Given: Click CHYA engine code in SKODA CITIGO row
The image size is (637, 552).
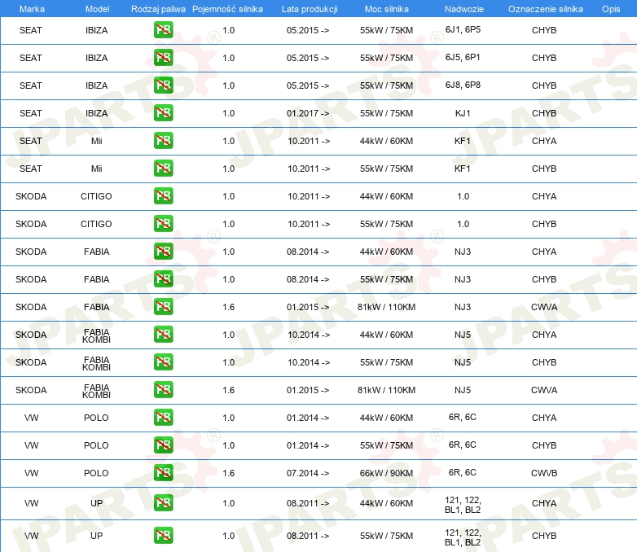Looking at the screenshot, I should pos(544,196).
